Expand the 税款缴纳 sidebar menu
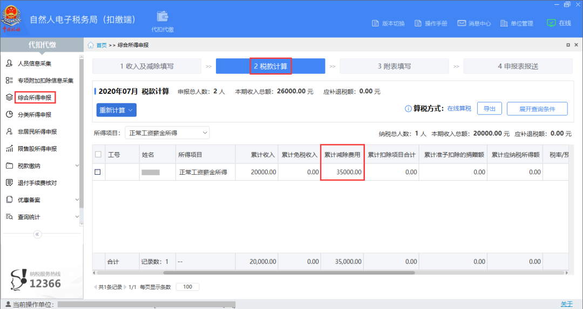The height and width of the screenshot is (309, 583). tap(77, 166)
